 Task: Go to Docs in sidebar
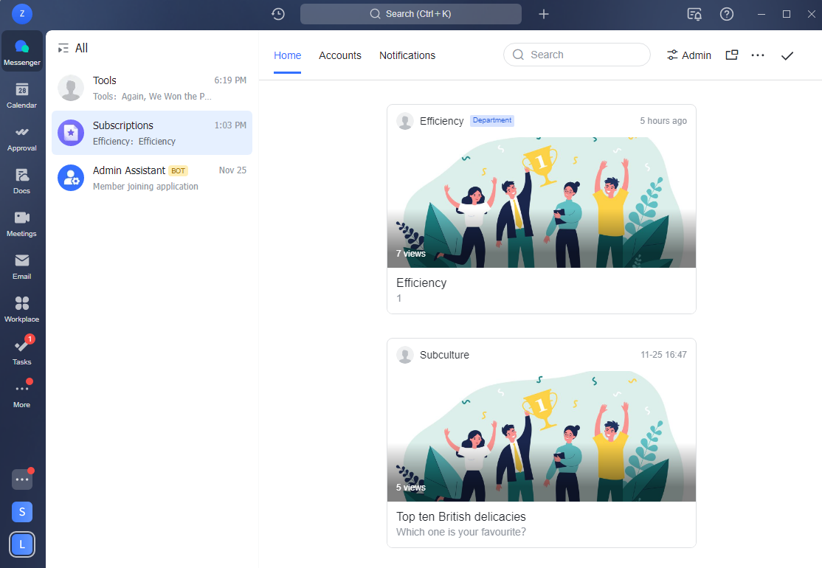21,181
